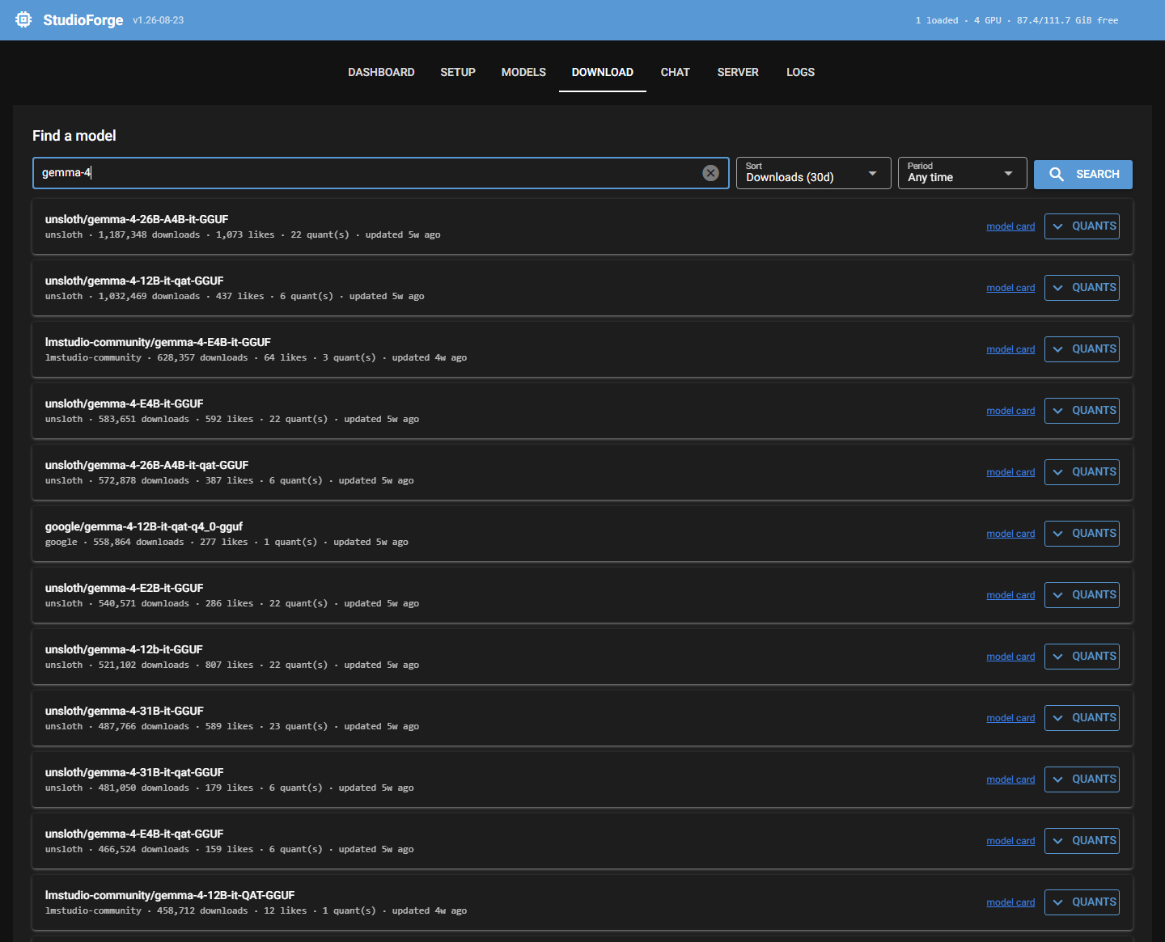This screenshot has height=942, width=1165.
Task: Click the 466,524 downloads stats line
Action: point(230,850)
